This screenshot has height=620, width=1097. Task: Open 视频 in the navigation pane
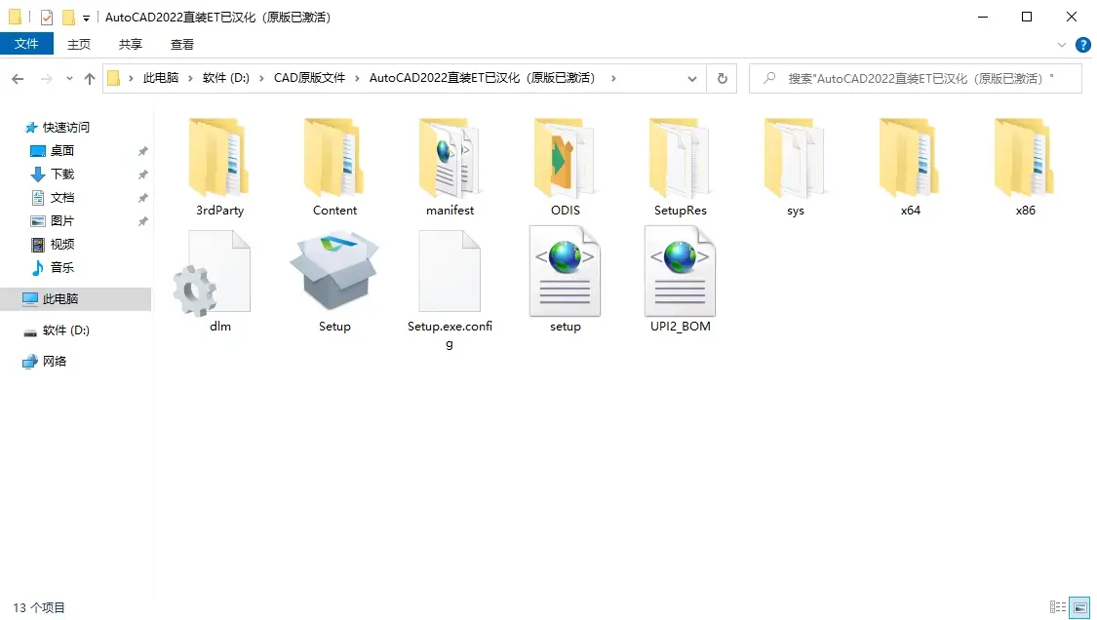click(x=62, y=245)
